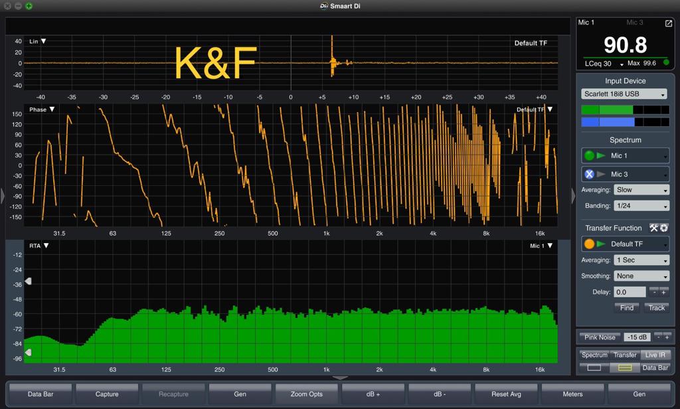Open the Banding 1/24 dropdown

pyautogui.click(x=642, y=206)
